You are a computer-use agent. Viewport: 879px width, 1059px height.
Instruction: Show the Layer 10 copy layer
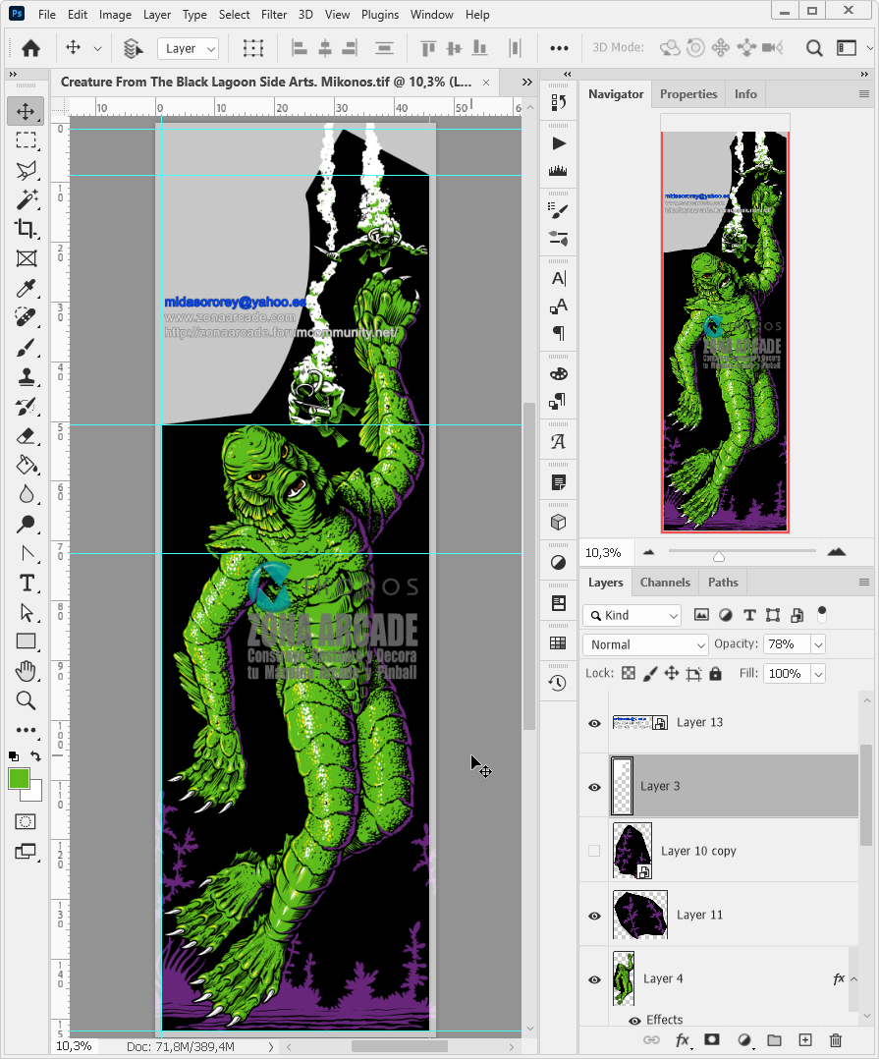593,851
